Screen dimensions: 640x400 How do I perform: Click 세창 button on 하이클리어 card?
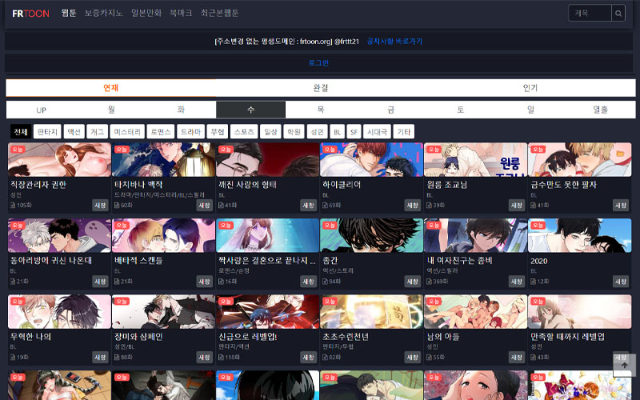412,206
